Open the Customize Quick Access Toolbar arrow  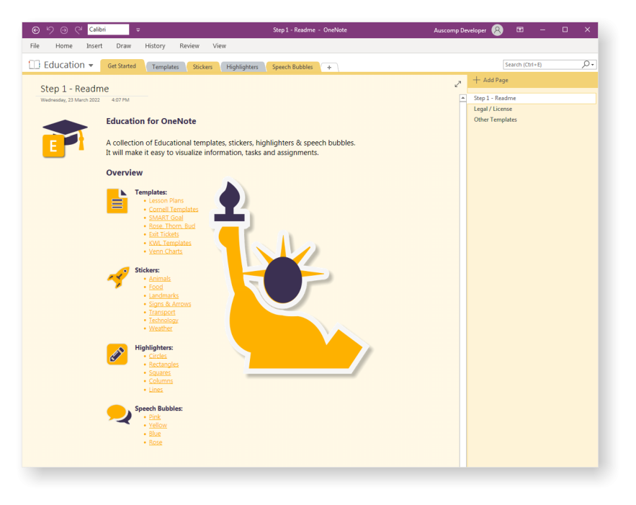138,30
